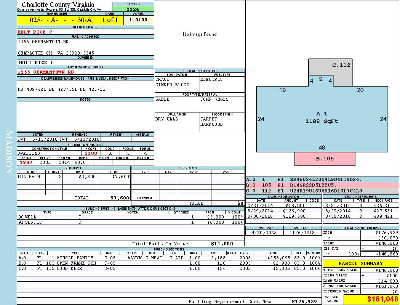The image size is (400, 305).
Task: Select legal description DB 439/421 text
Action: (x=61, y=89)
